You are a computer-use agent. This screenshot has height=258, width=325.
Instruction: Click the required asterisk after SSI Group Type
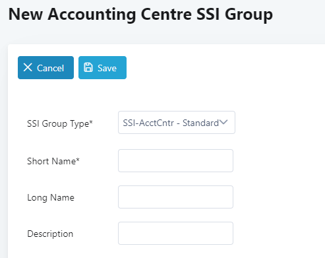click(x=91, y=121)
